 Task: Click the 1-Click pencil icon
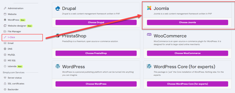[x=5, y=37]
